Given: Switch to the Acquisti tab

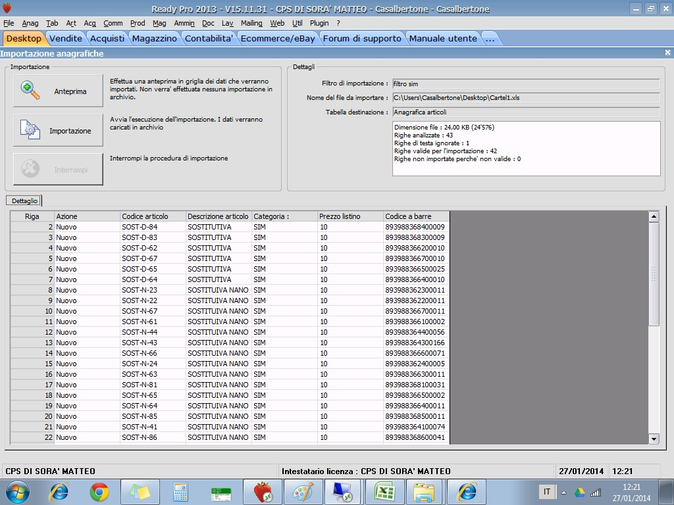Looking at the screenshot, I should click(107, 38).
